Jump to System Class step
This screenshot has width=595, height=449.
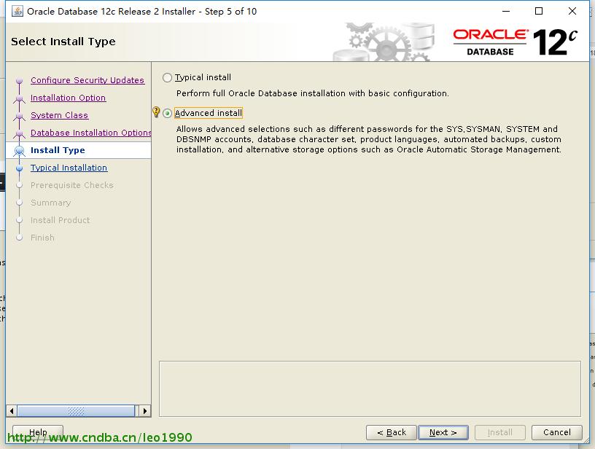[60, 115]
